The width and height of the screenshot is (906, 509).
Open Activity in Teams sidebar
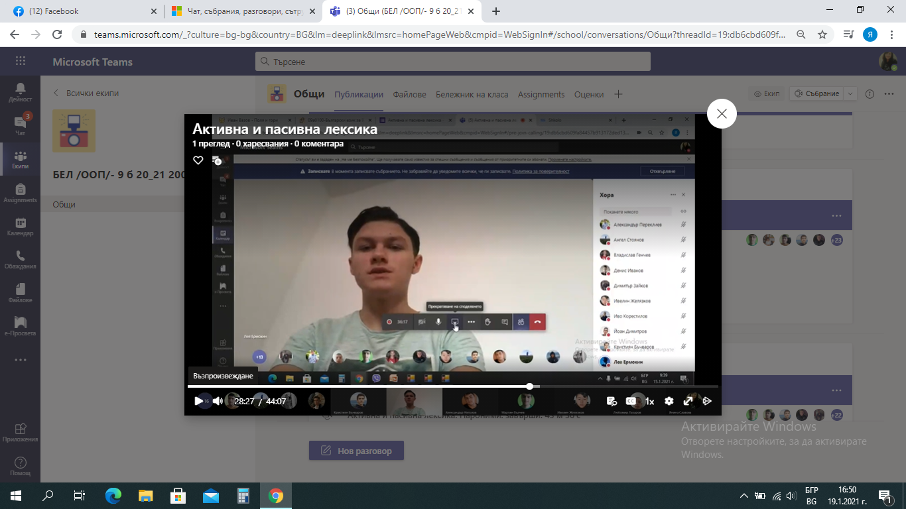click(x=20, y=92)
